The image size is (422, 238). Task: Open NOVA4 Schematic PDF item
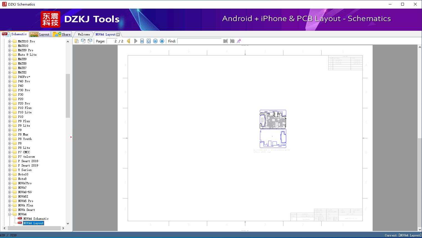click(36, 219)
